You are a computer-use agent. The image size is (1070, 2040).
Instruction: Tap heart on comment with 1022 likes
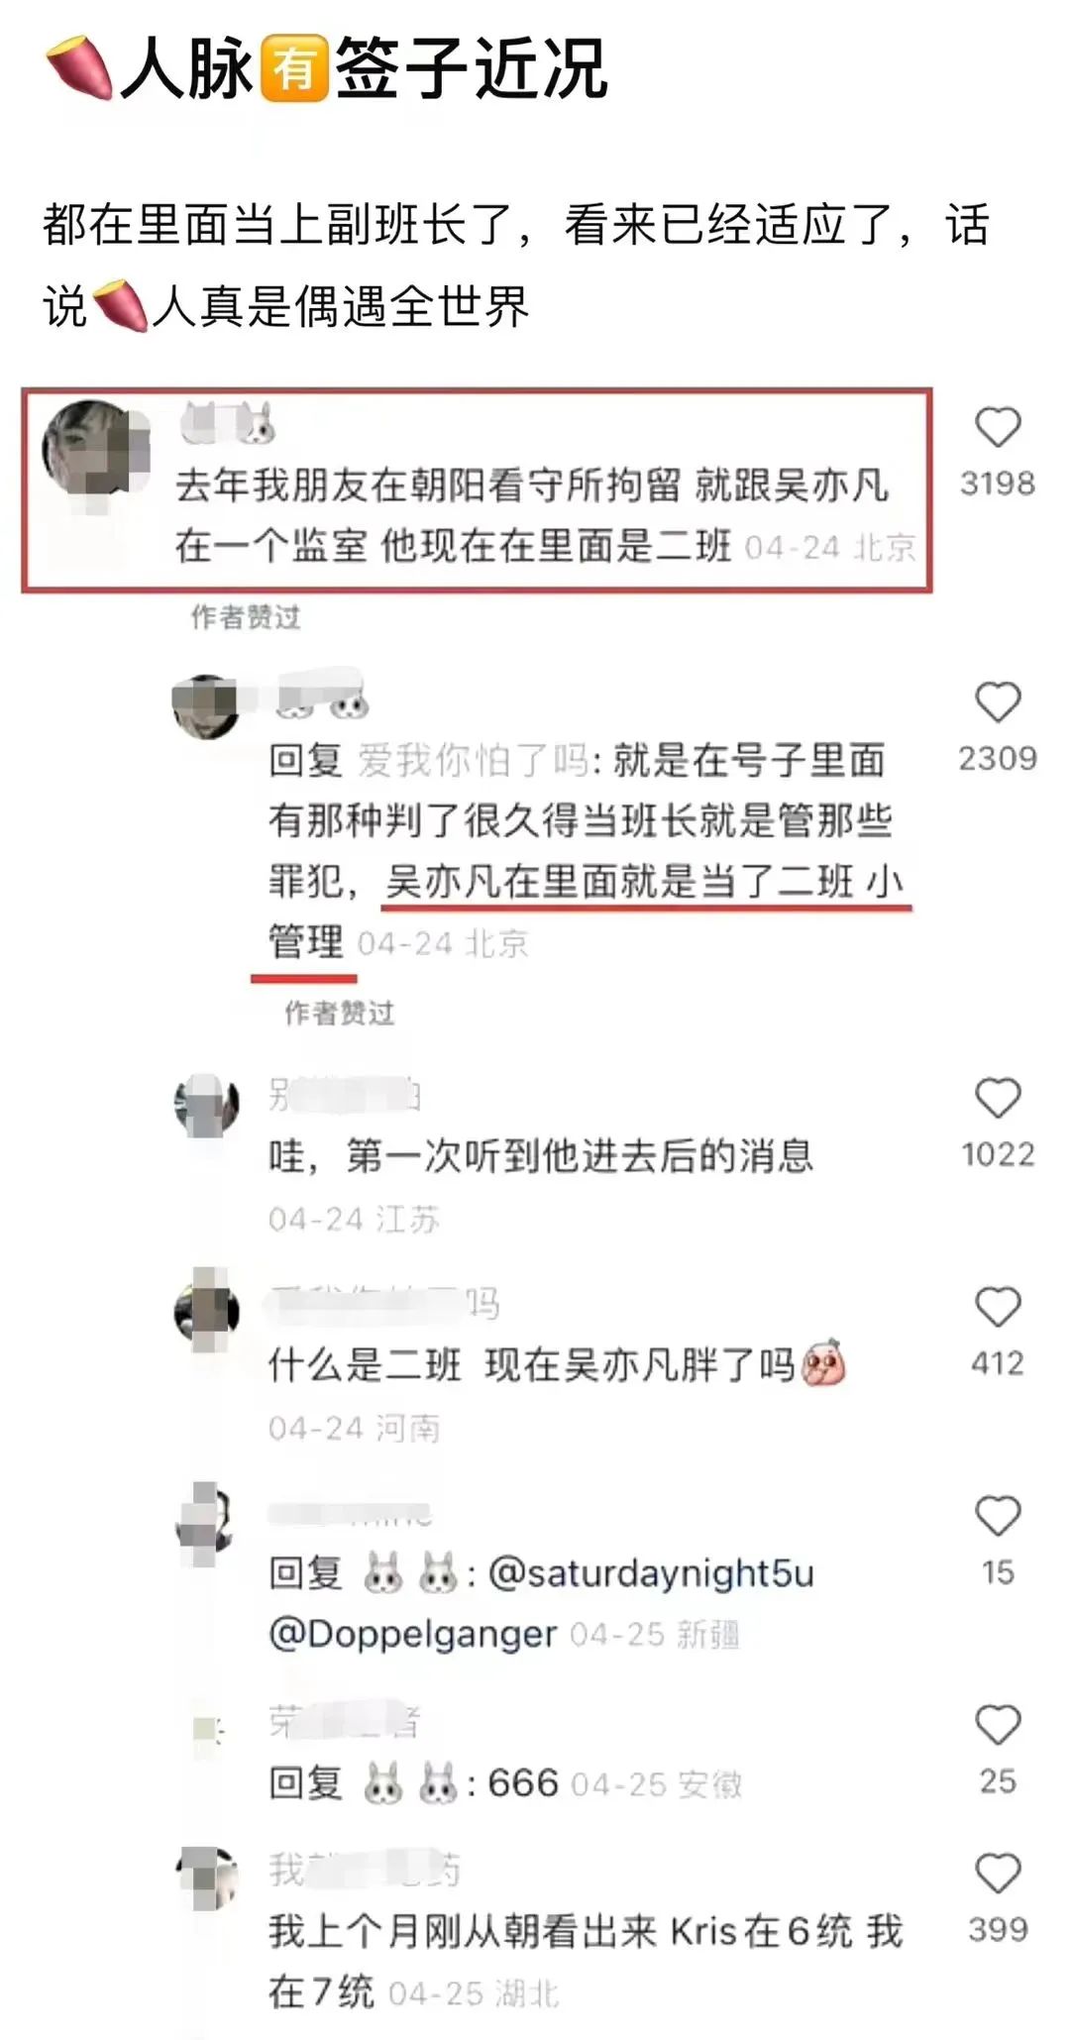pyautogui.click(x=998, y=1099)
